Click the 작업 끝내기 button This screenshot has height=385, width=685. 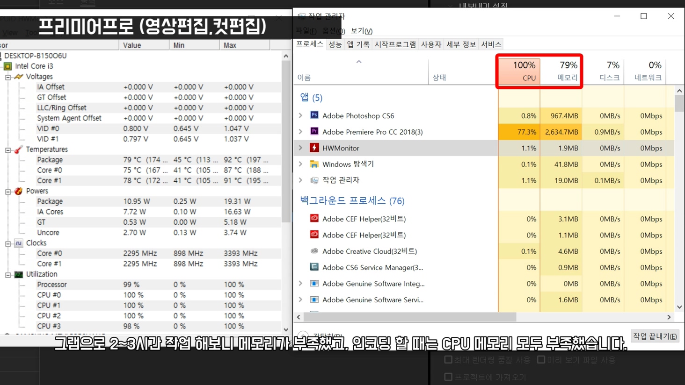pos(655,336)
